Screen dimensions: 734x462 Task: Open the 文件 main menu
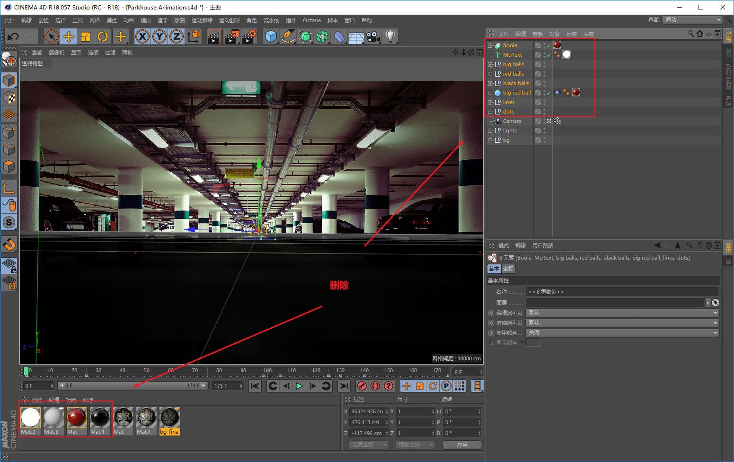click(x=9, y=20)
